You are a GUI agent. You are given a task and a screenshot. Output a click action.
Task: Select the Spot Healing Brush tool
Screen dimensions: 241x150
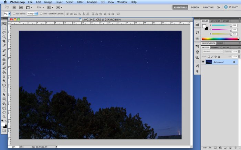click(4, 50)
